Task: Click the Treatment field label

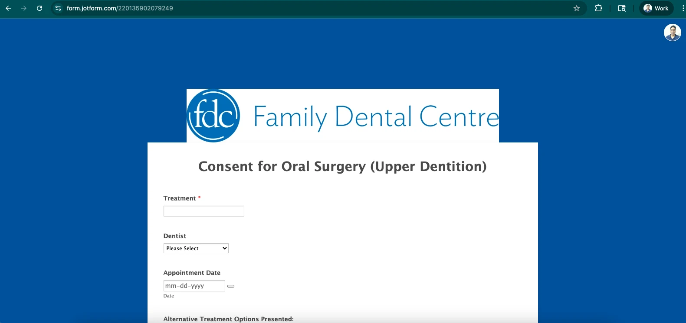Action: tap(180, 198)
